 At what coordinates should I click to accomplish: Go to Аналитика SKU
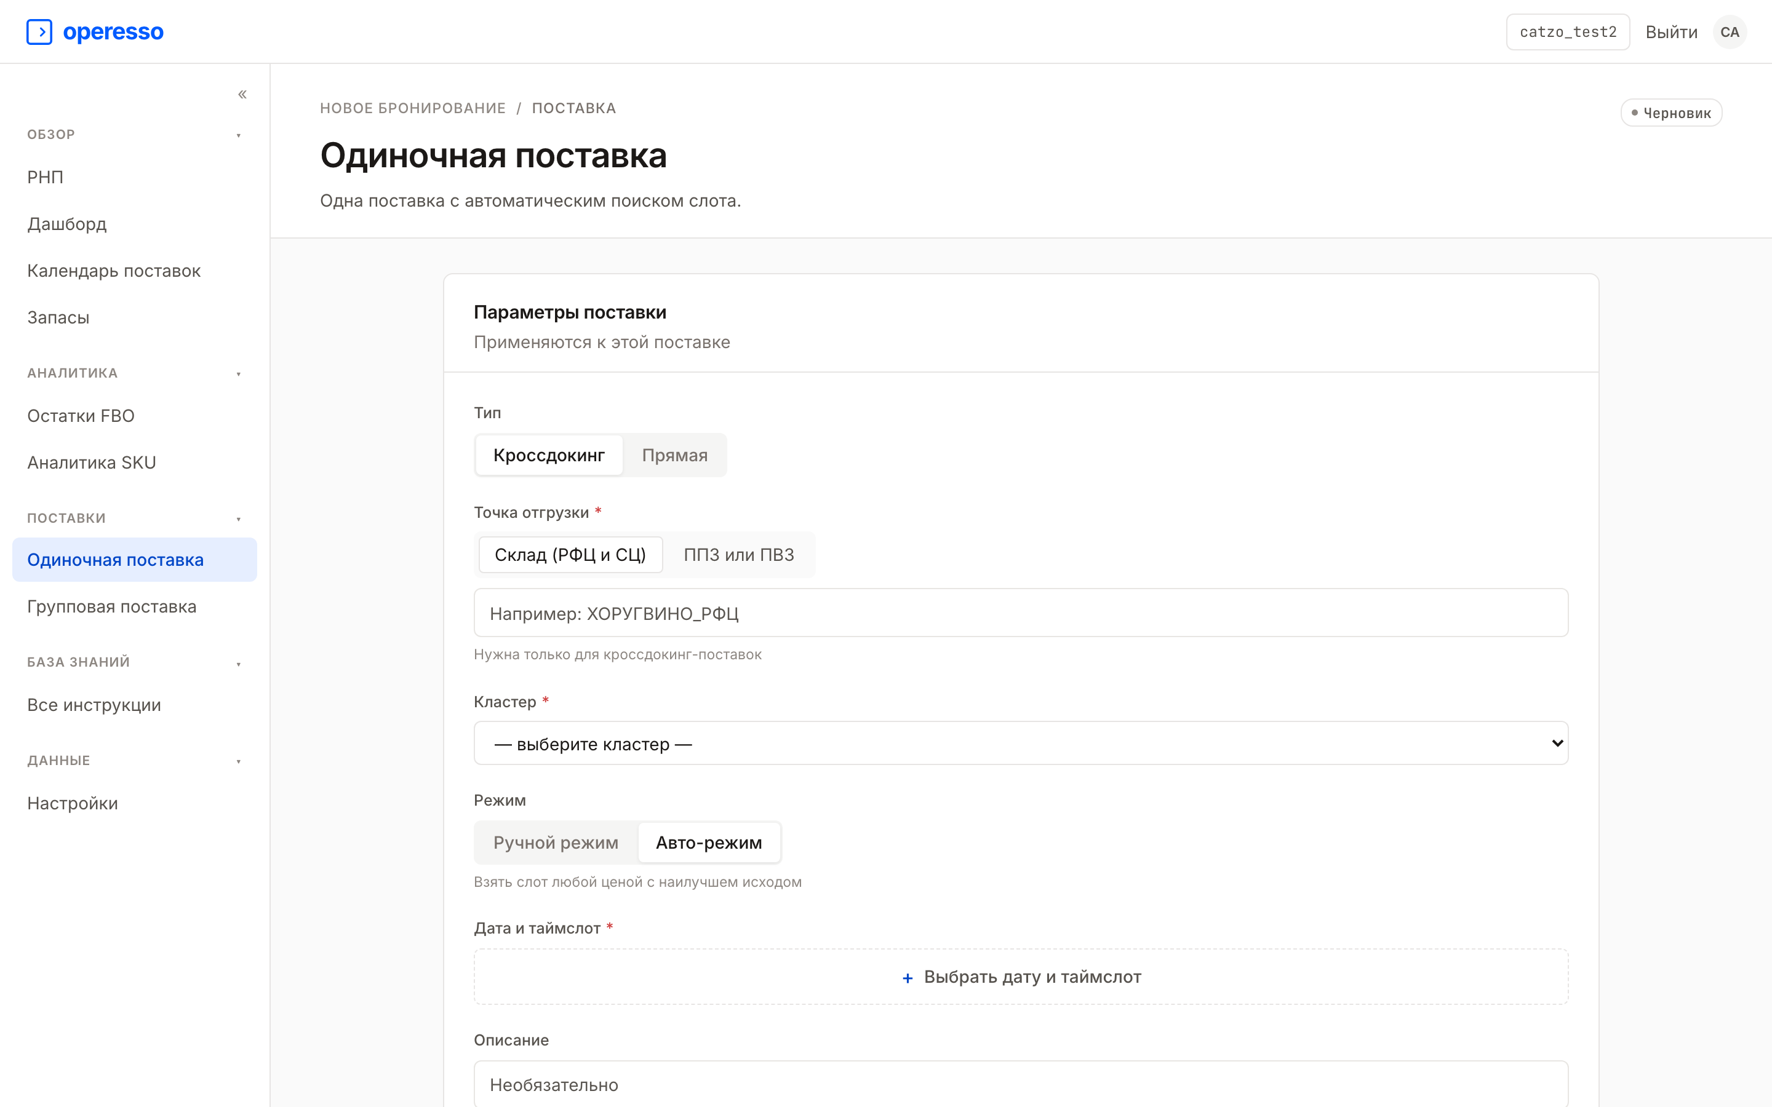tap(135, 462)
